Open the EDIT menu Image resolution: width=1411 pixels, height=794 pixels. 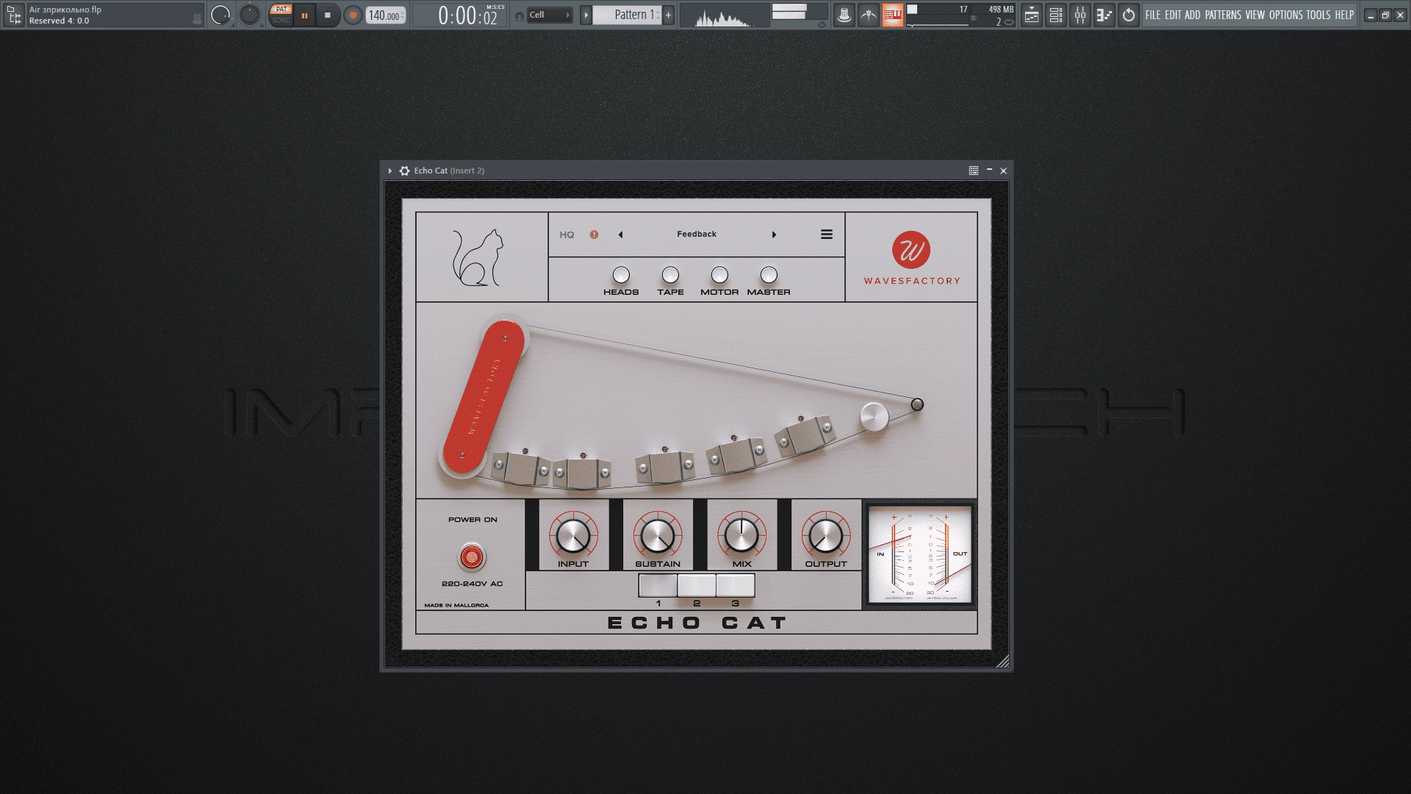pyautogui.click(x=1173, y=15)
